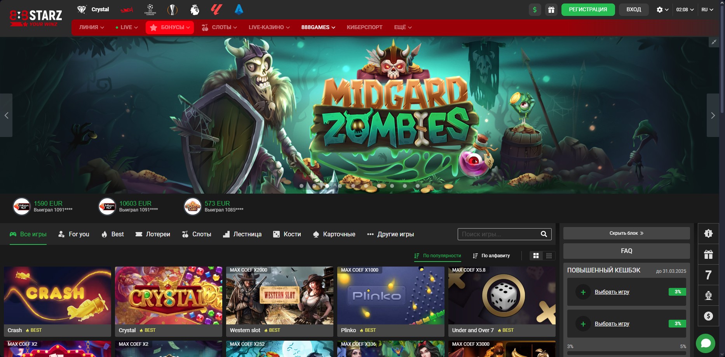Open the info icon in right sidebar
The width and height of the screenshot is (725, 357).
point(708,233)
